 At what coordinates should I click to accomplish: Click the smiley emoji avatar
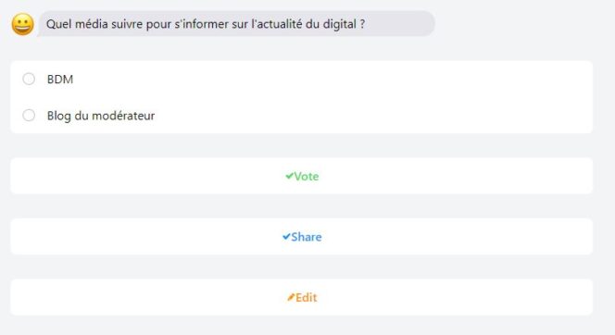click(23, 24)
